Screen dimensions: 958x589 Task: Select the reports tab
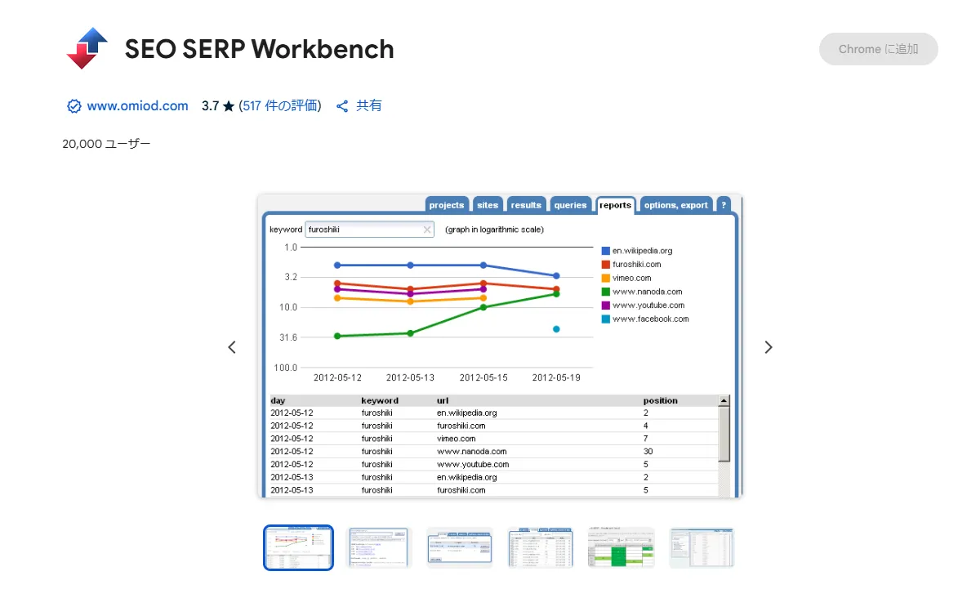[x=615, y=205]
